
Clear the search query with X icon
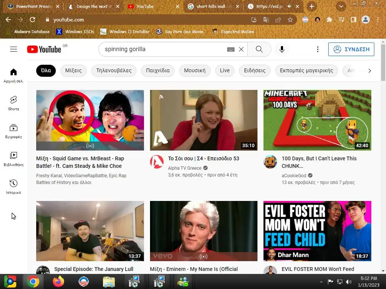point(241,49)
